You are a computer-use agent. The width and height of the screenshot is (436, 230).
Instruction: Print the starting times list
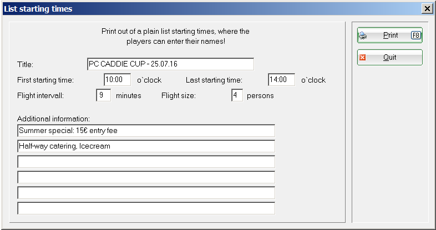point(390,35)
